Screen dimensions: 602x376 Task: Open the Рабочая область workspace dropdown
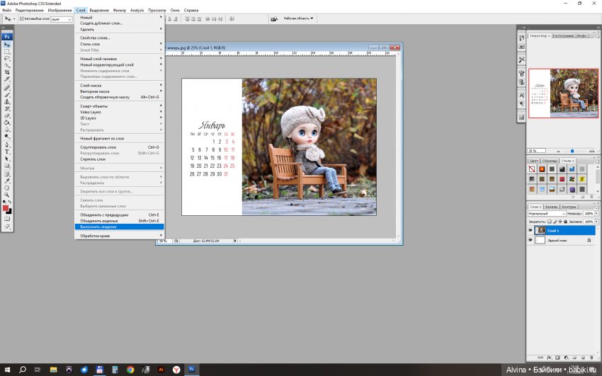click(x=298, y=18)
